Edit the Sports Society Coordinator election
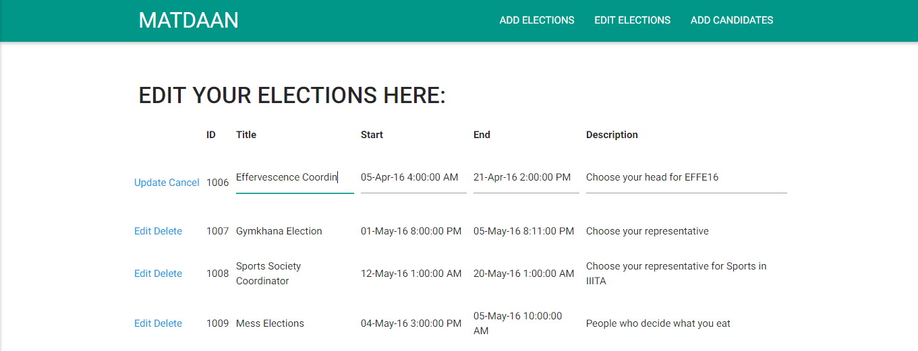 click(143, 274)
